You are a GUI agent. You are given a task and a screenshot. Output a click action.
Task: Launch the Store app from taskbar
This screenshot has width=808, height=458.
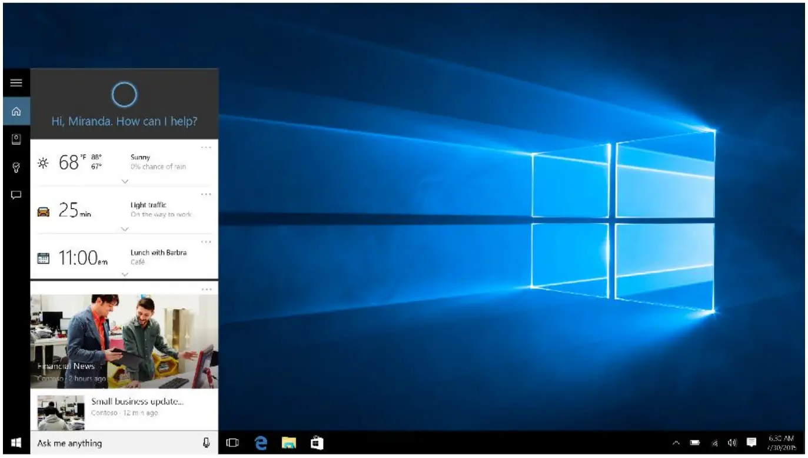pyautogui.click(x=317, y=443)
